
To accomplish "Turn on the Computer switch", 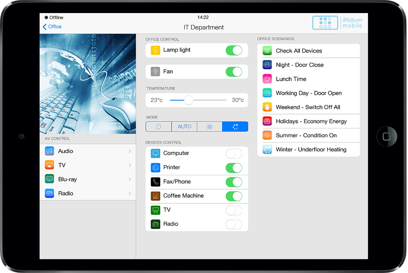I will 234,154.
